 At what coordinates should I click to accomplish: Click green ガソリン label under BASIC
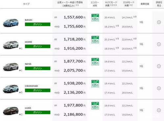click(x=37, y=24)
